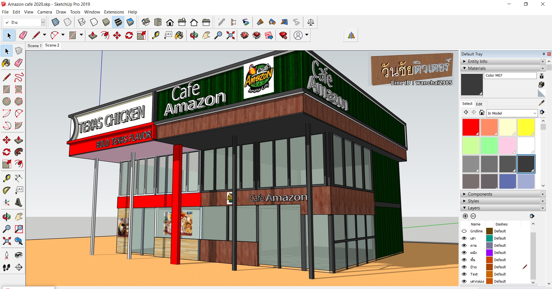Open the user account dropdown arrow
This screenshot has width=552, height=289.
307,35
